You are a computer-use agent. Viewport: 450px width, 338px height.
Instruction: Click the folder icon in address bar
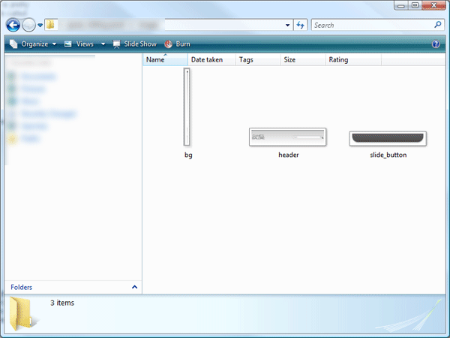(x=51, y=25)
